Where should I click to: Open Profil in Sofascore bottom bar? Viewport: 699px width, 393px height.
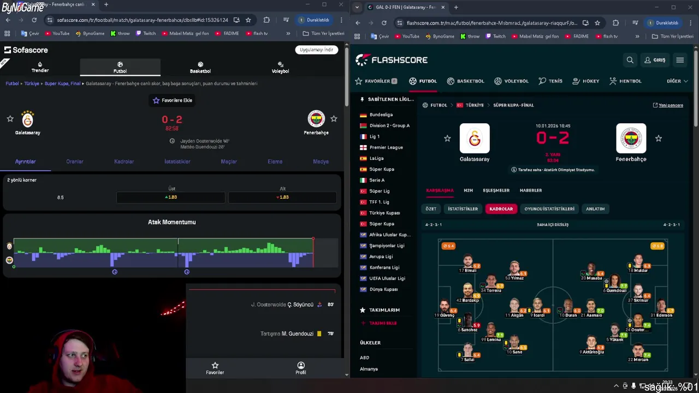(x=301, y=368)
